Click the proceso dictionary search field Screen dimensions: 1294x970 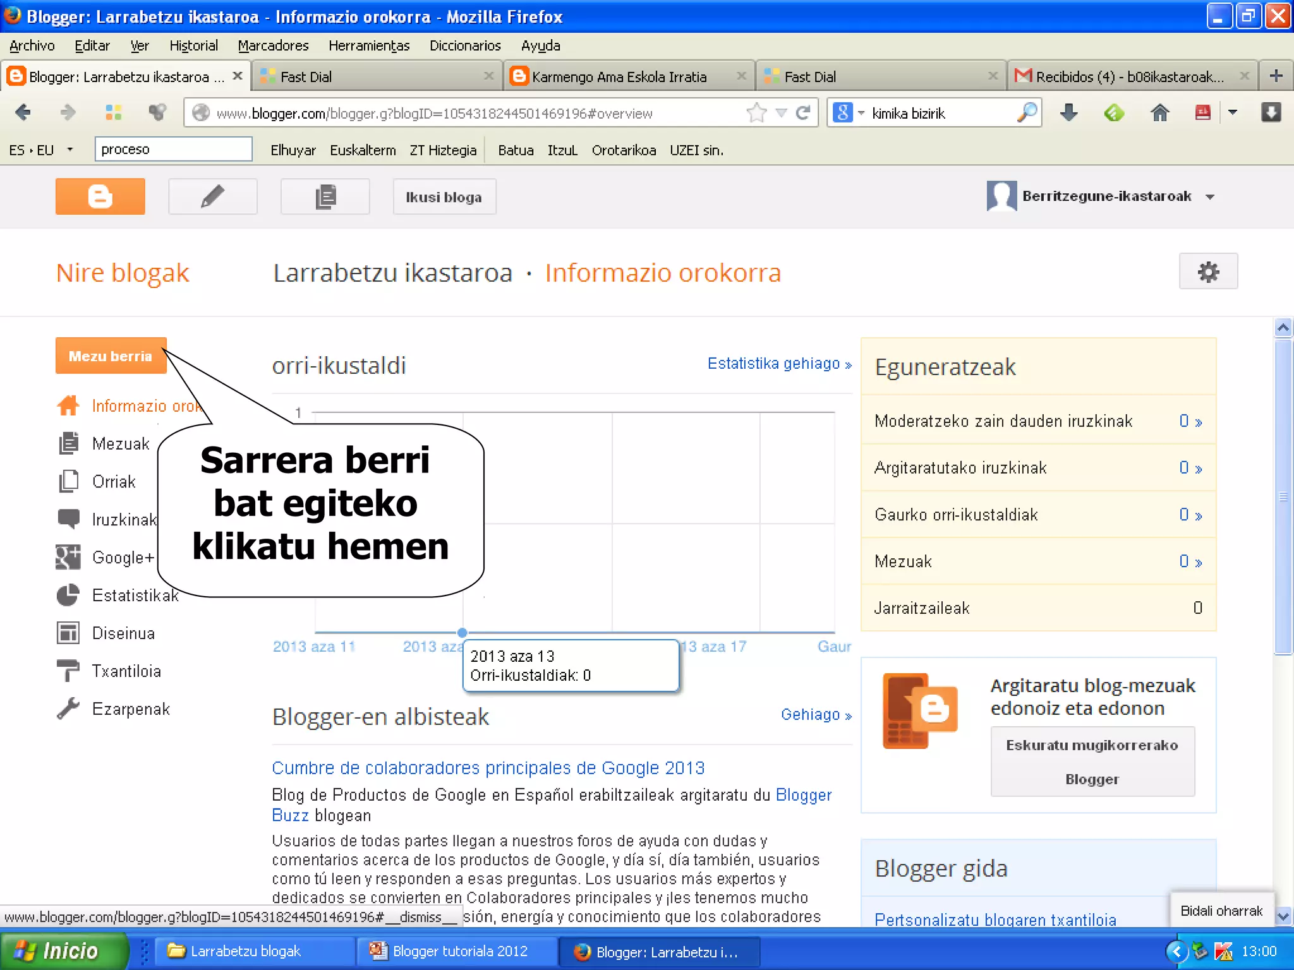173,149
